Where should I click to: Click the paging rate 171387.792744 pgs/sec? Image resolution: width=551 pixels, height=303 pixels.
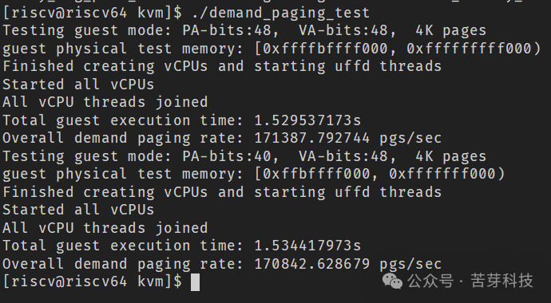[x=347, y=138]
